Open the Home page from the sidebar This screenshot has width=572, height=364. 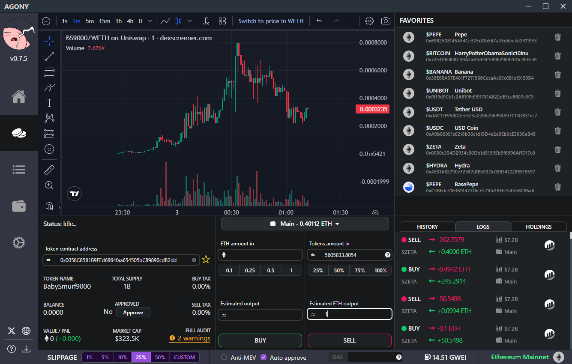pos(18,96)
